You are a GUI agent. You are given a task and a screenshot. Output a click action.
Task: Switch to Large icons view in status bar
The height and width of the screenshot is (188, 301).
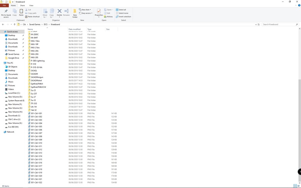[299, 186]
